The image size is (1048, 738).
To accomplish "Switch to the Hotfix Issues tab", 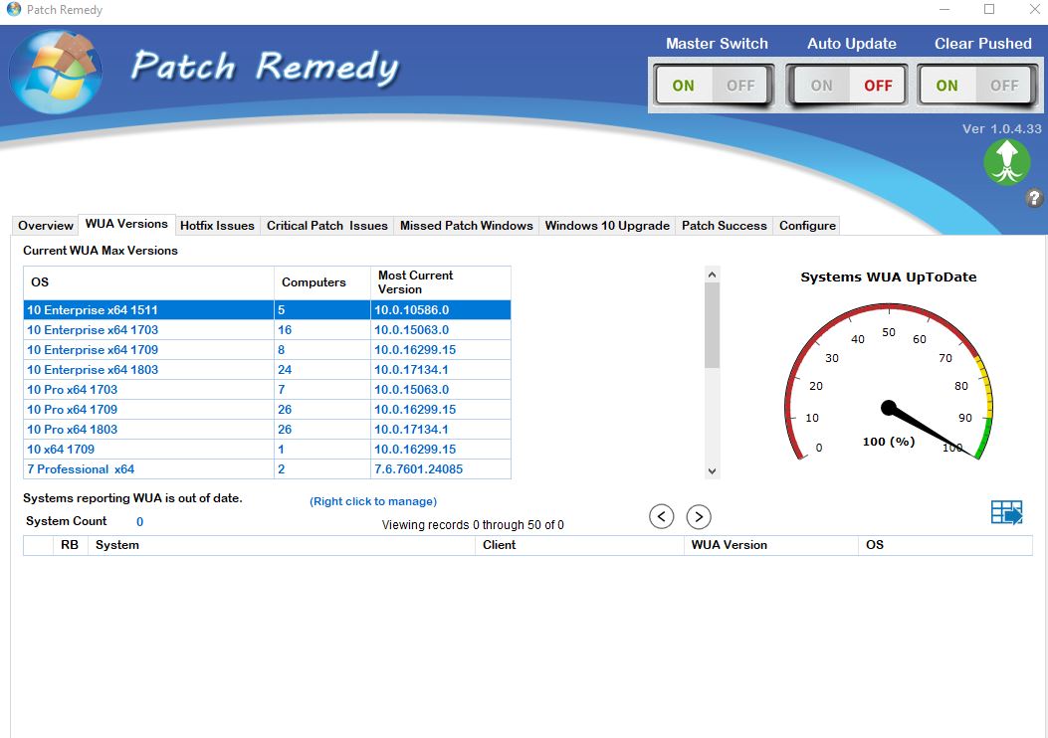I will (x=217, y=226).
